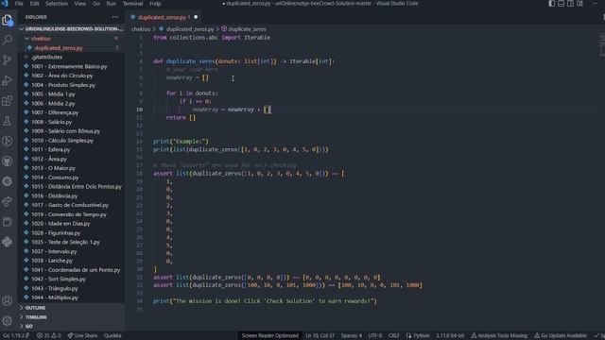The image size is (605, 340).
Task: Open the Terminal menu
Action: click(132, 4)
